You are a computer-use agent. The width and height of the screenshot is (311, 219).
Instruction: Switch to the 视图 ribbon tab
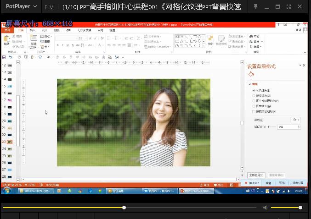(x=112, y=30)
